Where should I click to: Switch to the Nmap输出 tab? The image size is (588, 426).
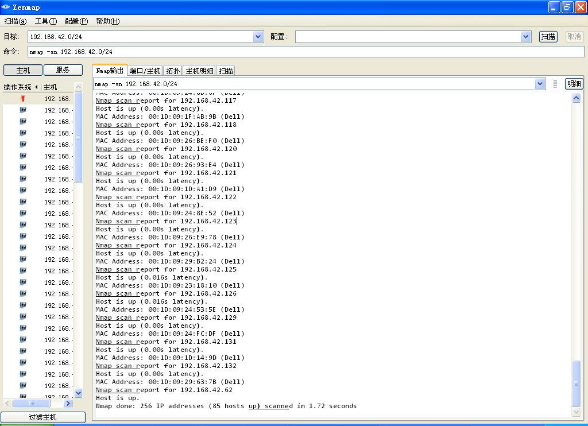[110, 70]
